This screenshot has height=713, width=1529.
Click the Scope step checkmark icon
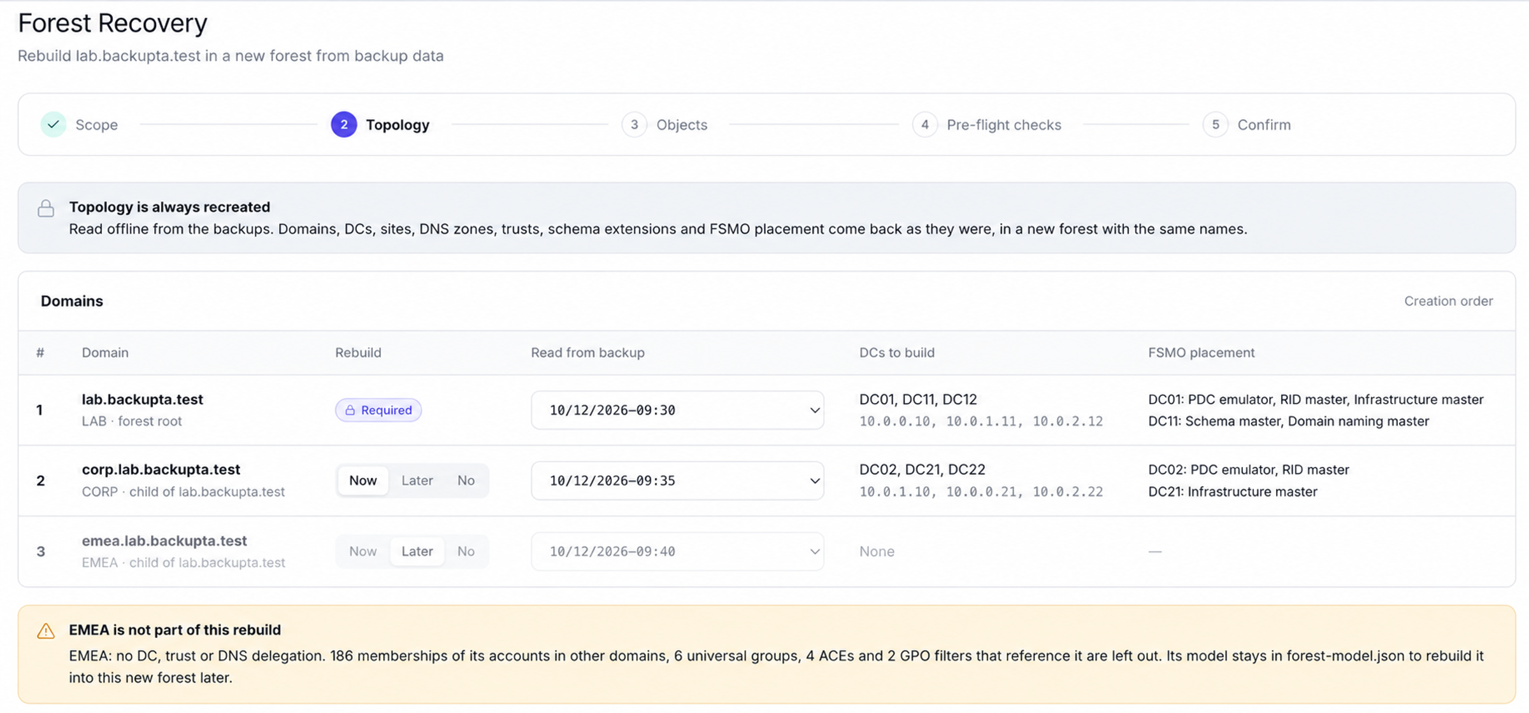54,124
